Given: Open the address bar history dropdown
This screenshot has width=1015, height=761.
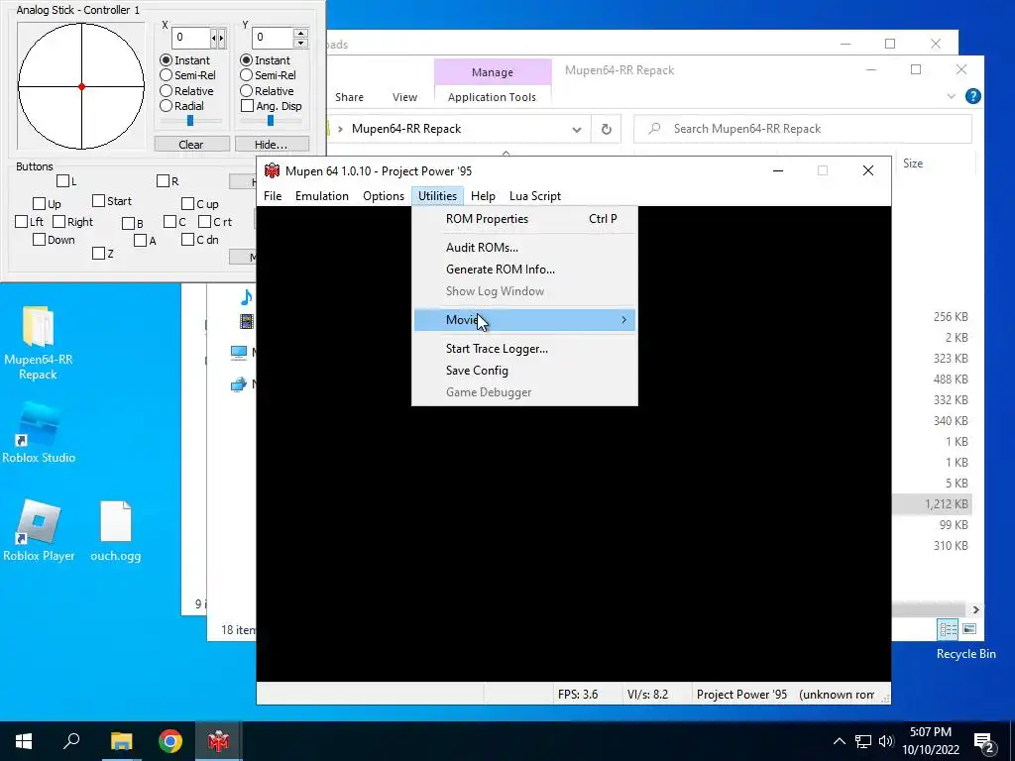Looking at the screenshot, I should tap(576, 130).
